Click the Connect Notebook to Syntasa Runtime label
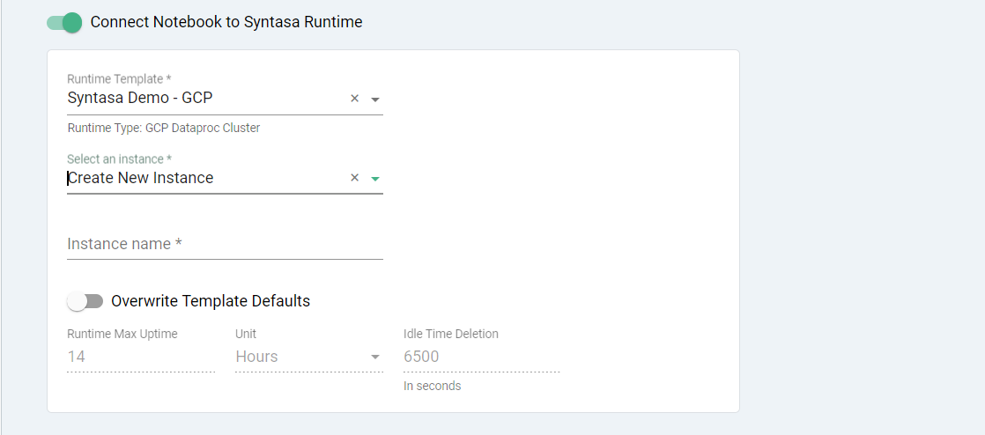Viewport: 985px width, 435px height. click(226, 22)
